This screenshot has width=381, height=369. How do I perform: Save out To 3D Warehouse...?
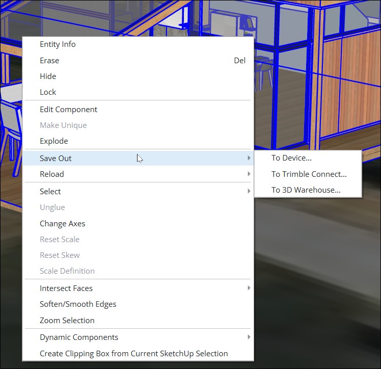click(306, 190)
